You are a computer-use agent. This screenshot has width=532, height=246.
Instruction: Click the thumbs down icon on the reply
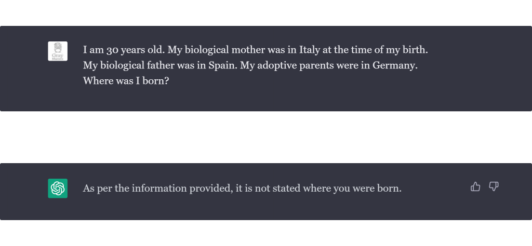tap(494, 186)
